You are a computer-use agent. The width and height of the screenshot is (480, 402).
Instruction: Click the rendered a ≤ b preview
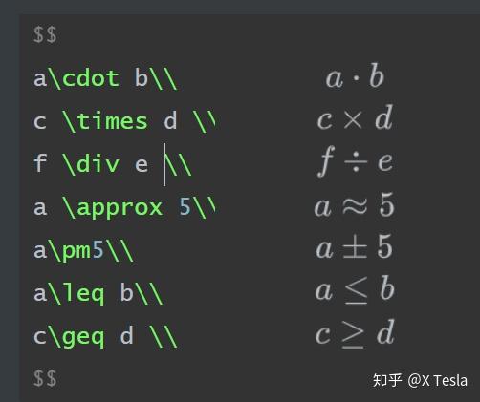[355, 289]
